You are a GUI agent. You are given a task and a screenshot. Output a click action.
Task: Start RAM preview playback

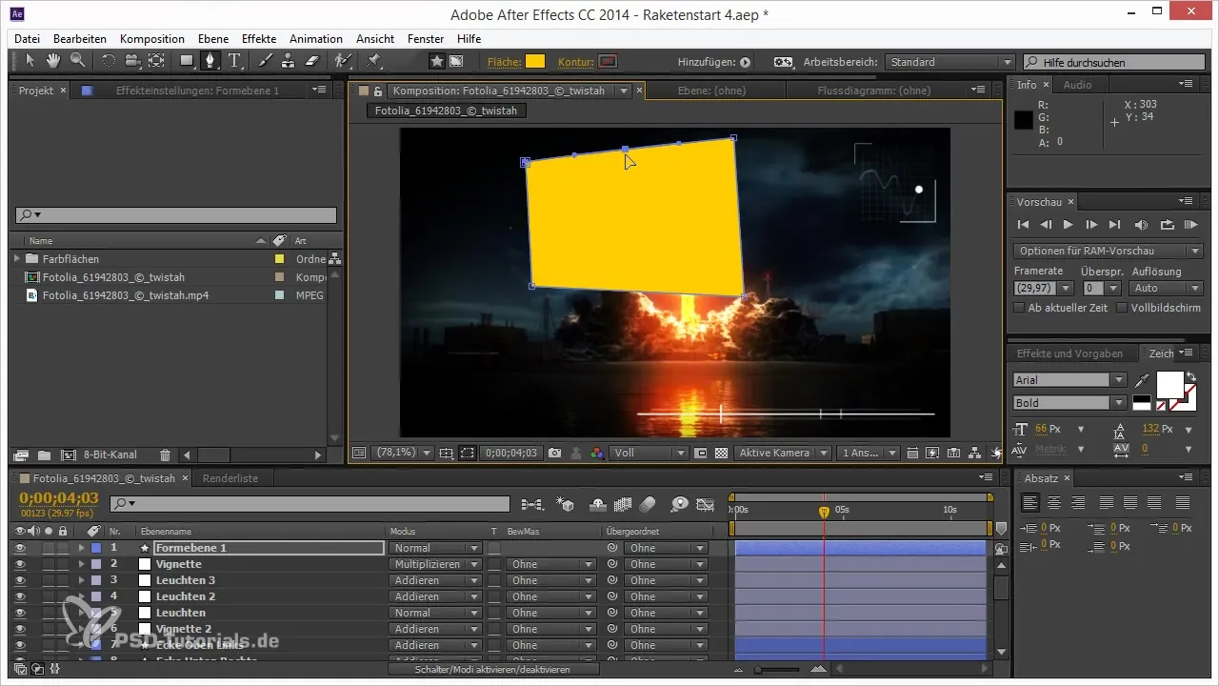(x=1190, y=225)
